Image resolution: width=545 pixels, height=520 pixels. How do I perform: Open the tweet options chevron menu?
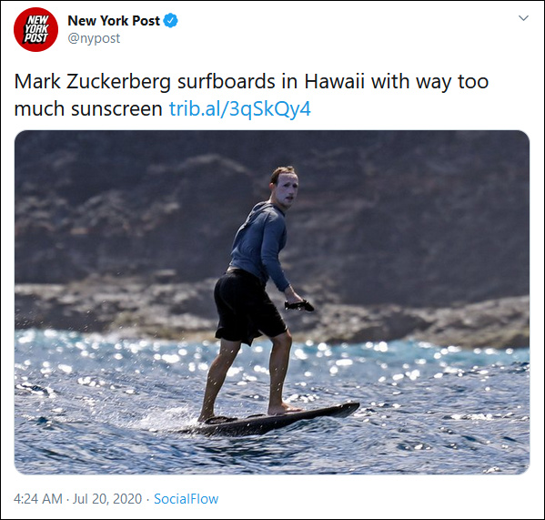coord(523,18)
